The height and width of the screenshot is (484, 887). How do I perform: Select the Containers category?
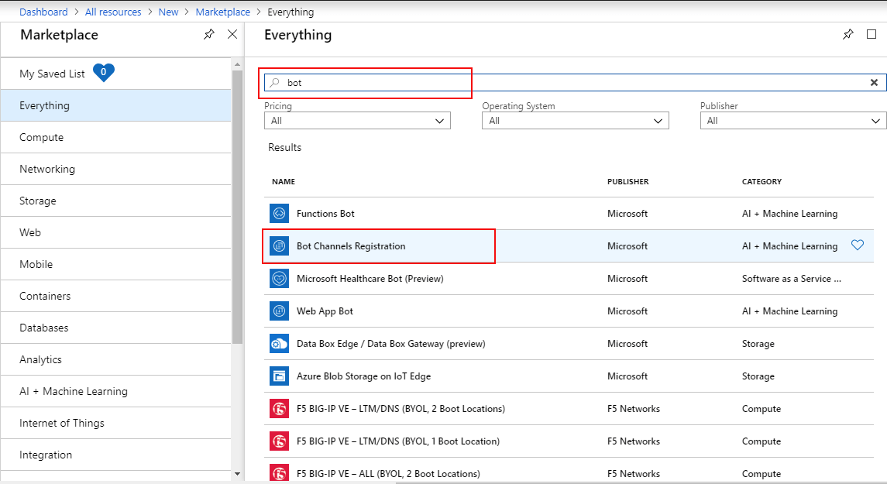pos(116,296)
